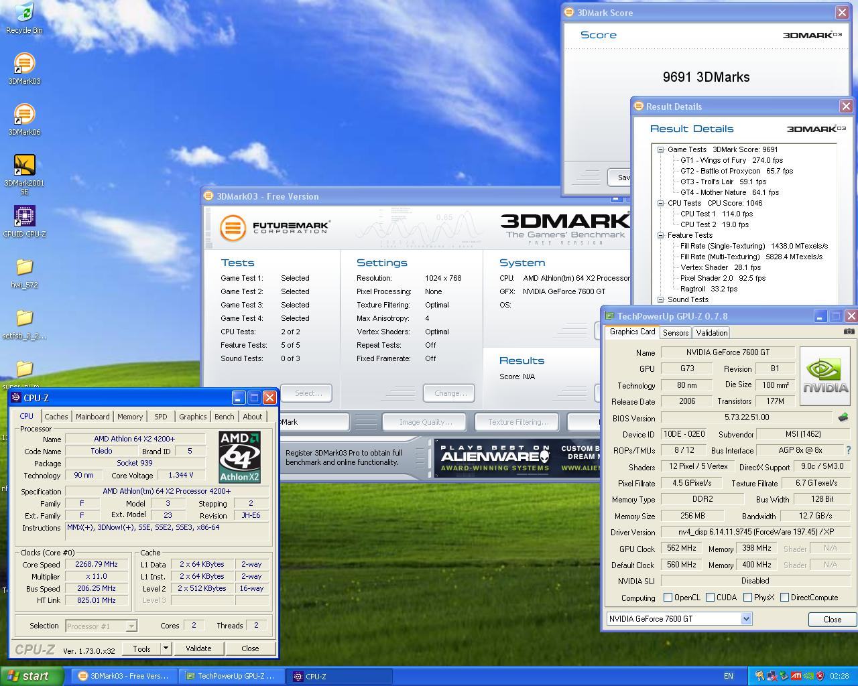The height and width of the screenshot is (686, 858).
Task: Select GT4 - Mother Nature result row
Action: coord(729,192)
